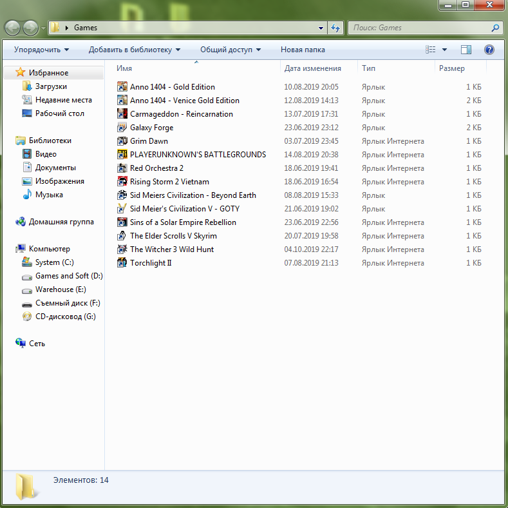Click the help question mark icon
The height and width of the screenshot is (508, 508).
coord(489,50)
